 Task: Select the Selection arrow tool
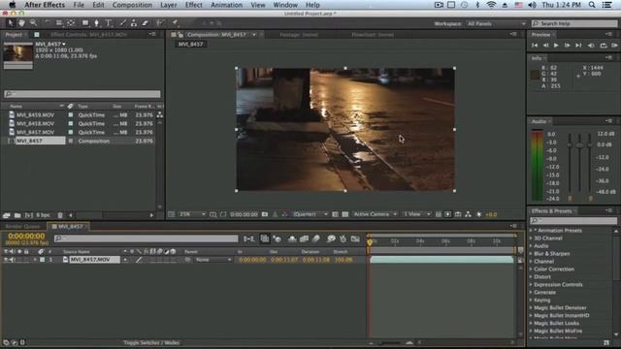[x=11, y=23]
